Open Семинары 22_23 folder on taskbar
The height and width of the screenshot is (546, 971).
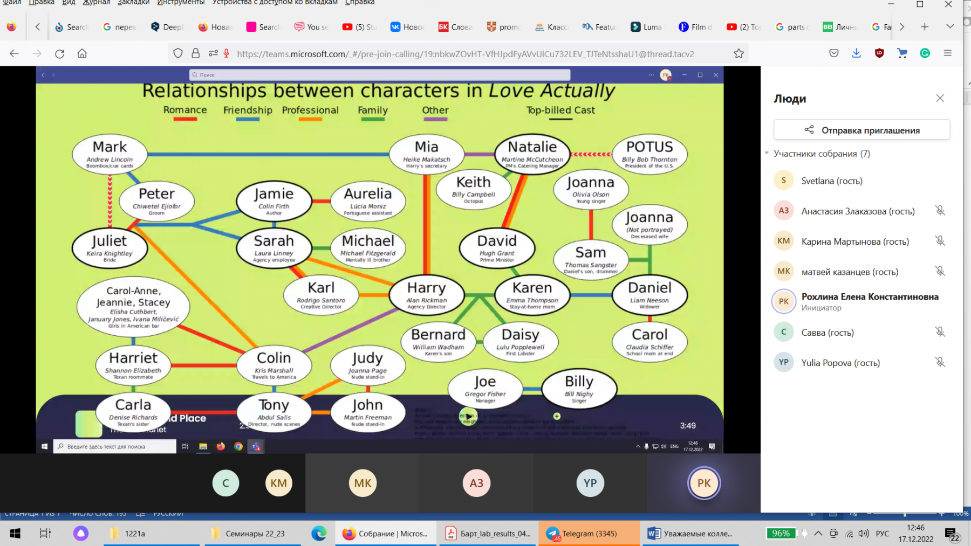tap(252, 534)
